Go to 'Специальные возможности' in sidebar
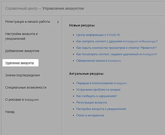 coord(26,88)
